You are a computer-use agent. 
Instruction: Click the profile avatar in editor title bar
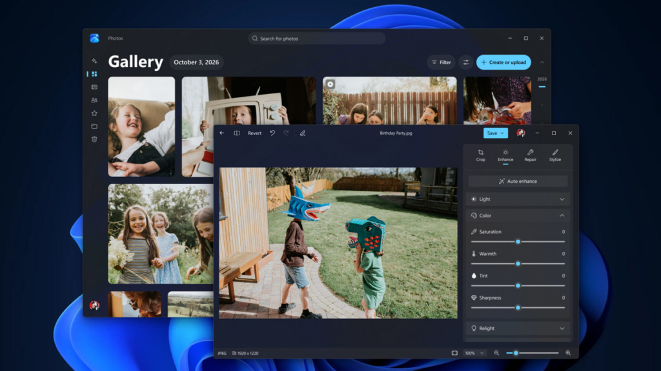pyautogui.click(x=521, y=133)
